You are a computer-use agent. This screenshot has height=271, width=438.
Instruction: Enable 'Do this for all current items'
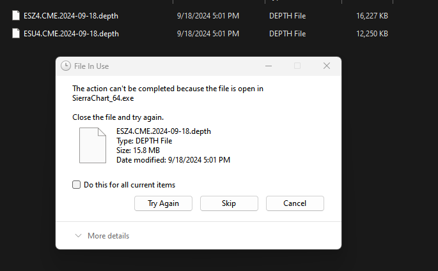[77, 185]
